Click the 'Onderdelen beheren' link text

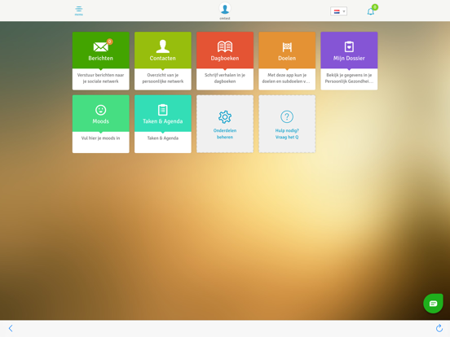pos(225,133)
